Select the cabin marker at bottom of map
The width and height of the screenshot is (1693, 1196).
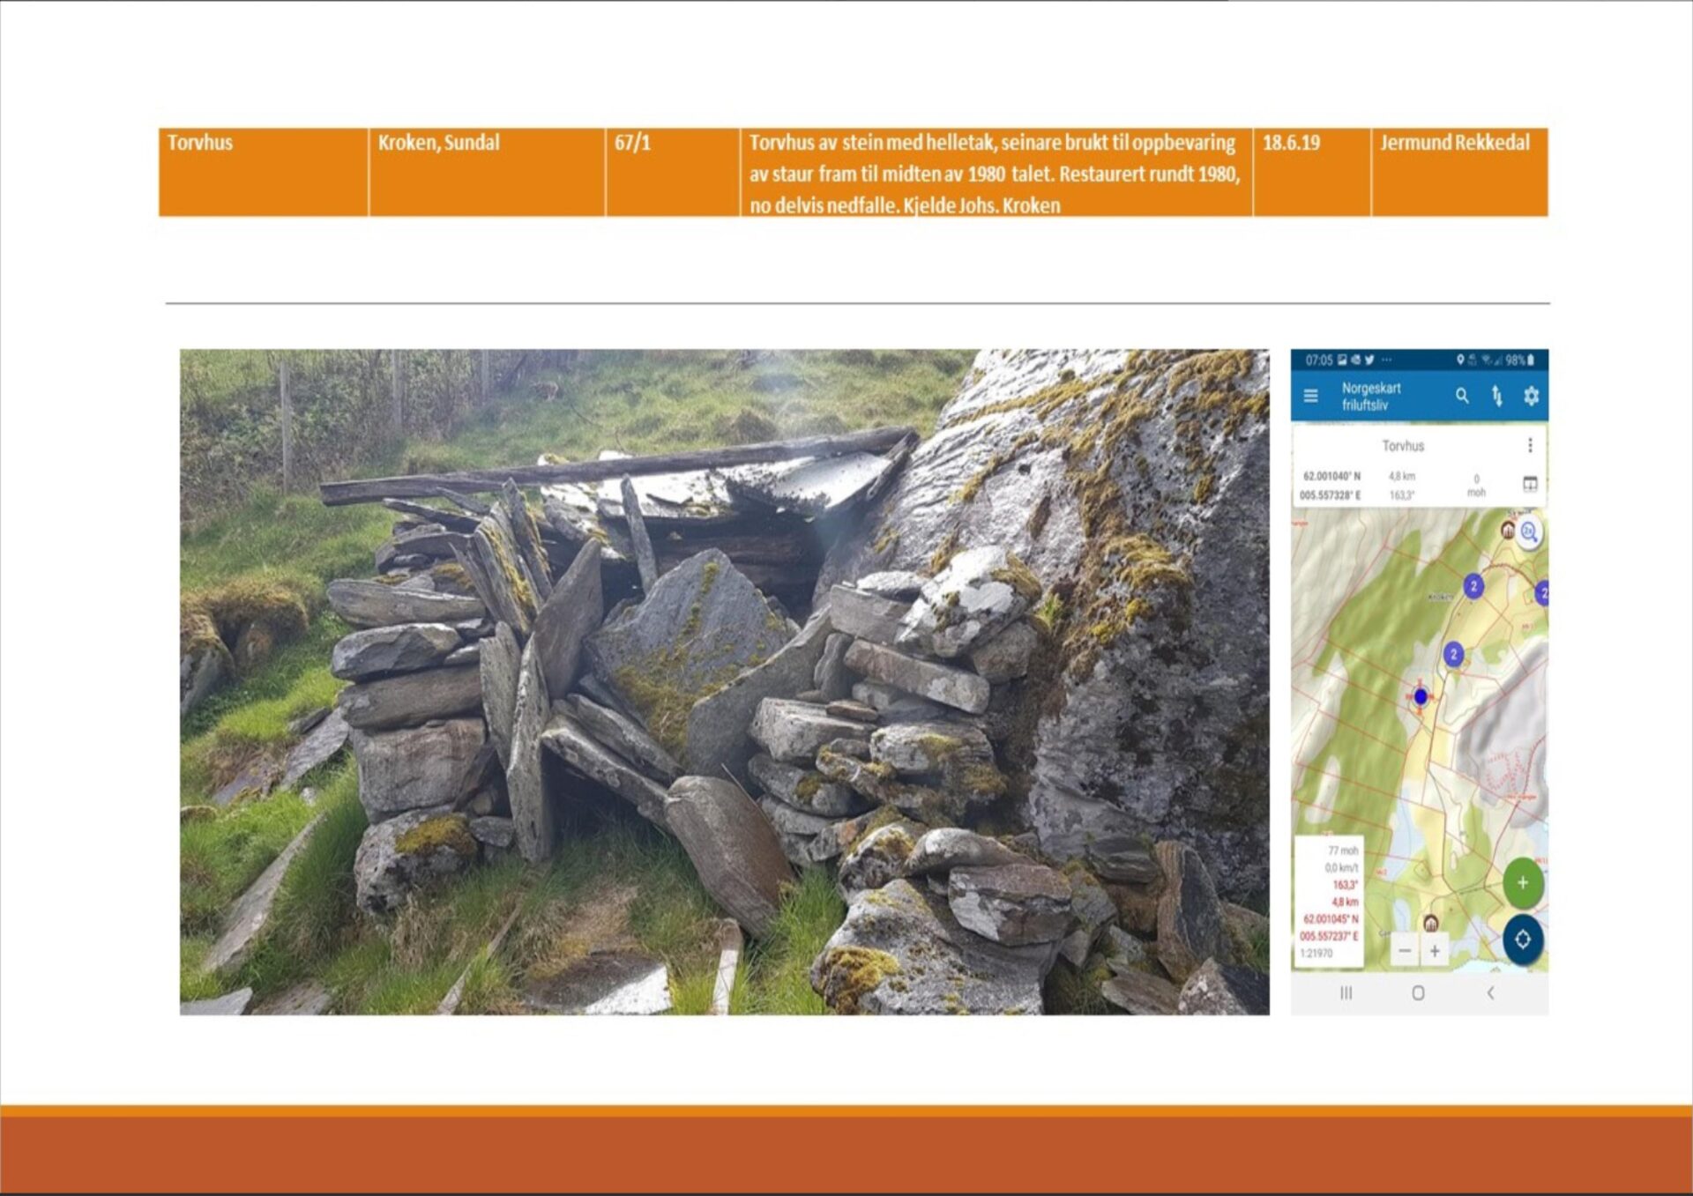coord(1430,923)
